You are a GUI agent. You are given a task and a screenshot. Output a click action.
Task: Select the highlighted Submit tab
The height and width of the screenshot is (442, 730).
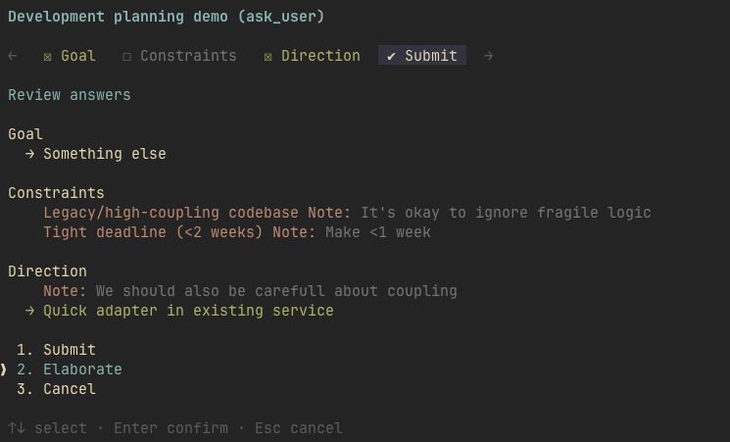tap(422, 56)
